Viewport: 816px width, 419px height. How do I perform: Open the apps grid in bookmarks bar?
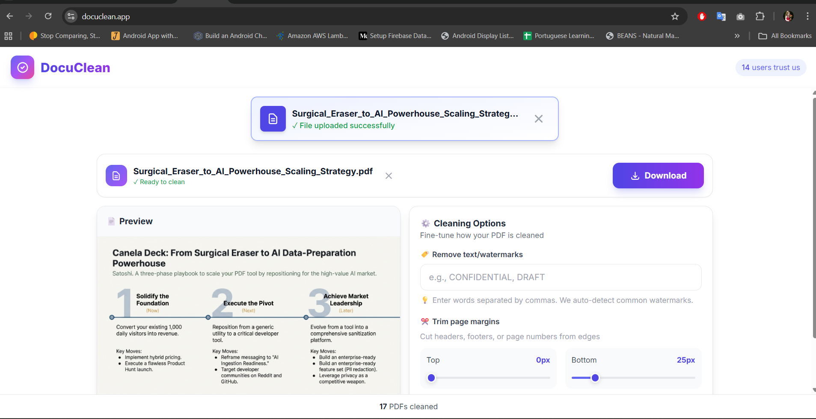coord(8,36)
